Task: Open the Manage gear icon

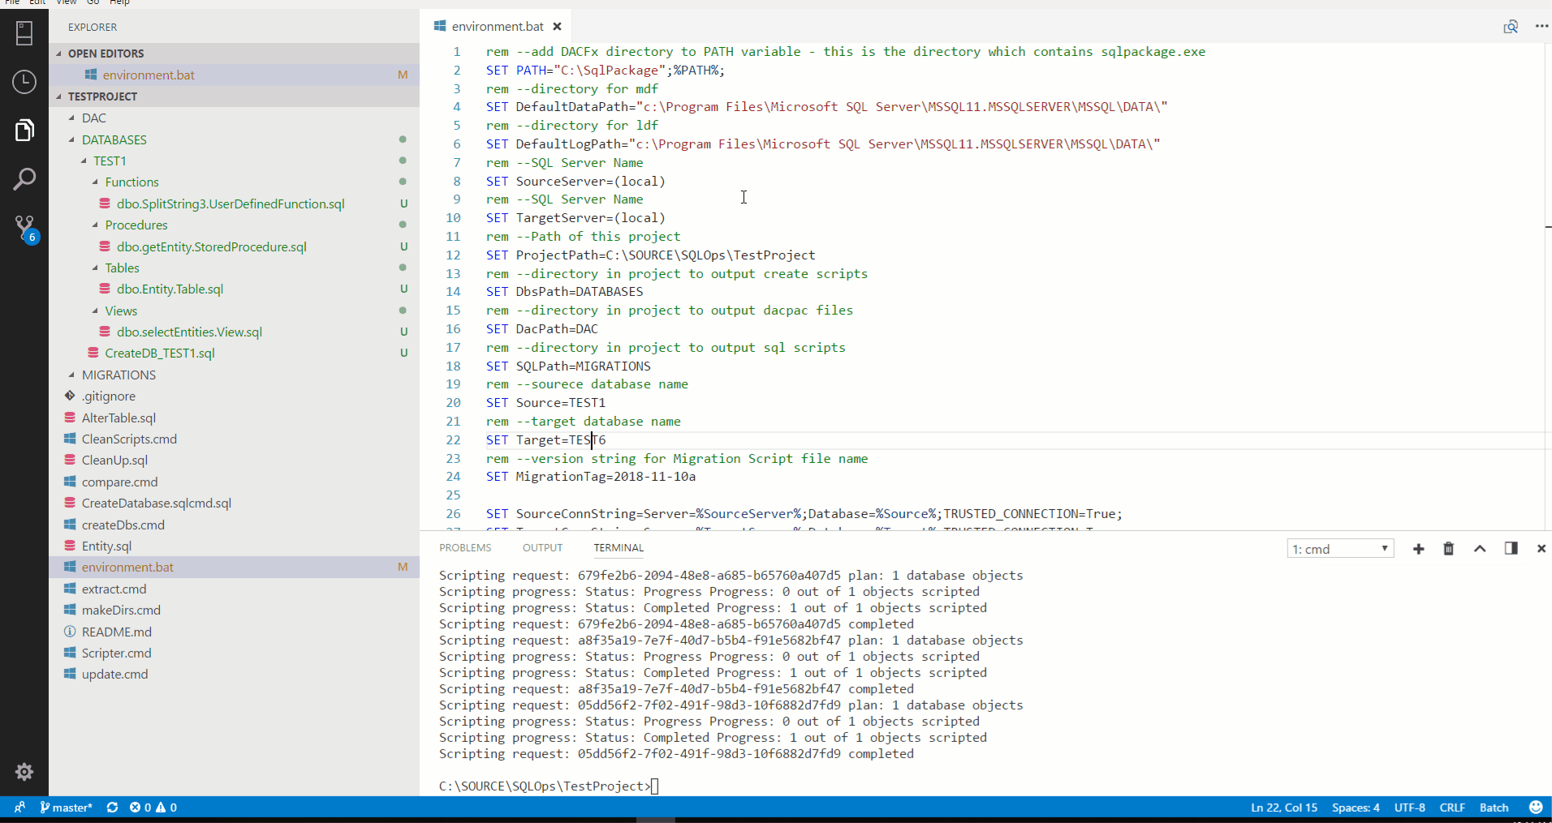Action: pos(24,771)
